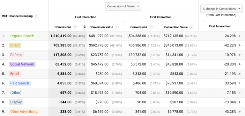Click red down arrow in Display row
This screenshot has height=116, width=245.
click(x=240, y=102)
